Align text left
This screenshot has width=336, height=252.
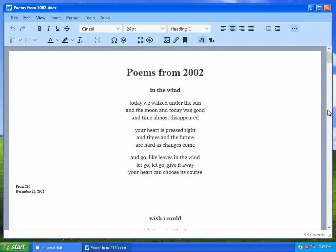click(x=223, y=29)
